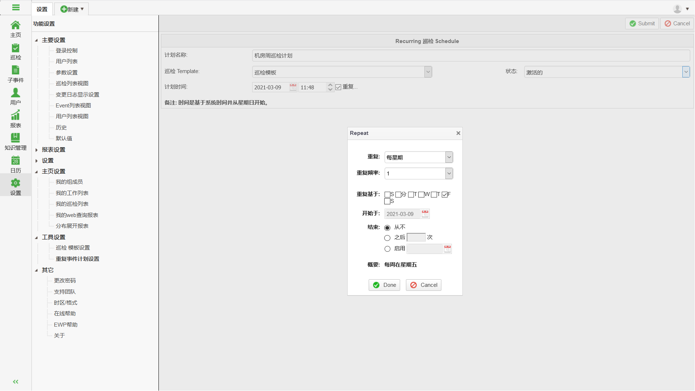Uncheck the F weekday checkbox
The image size is (695, 391).
pos(445,195)
